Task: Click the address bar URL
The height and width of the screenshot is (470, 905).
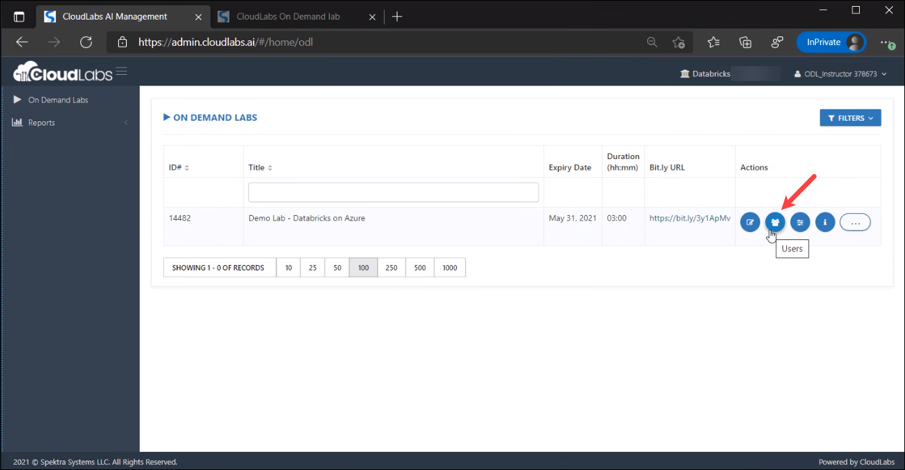Action: (x=225, y=42)
